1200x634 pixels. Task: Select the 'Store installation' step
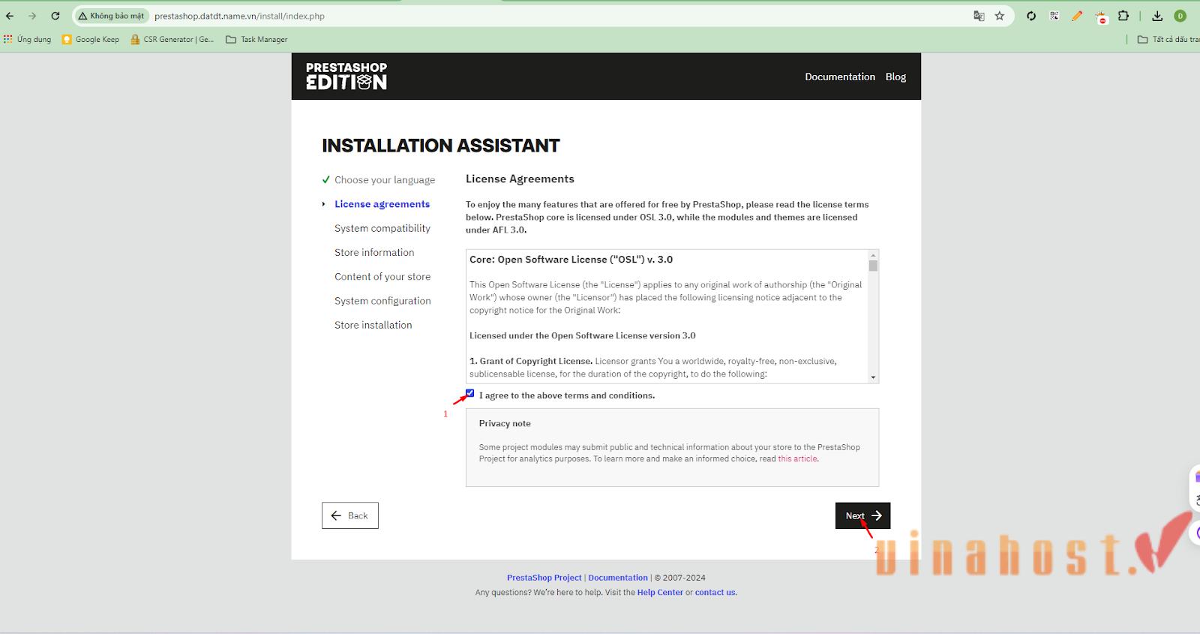pyautogui.click(x=373, y=325)
